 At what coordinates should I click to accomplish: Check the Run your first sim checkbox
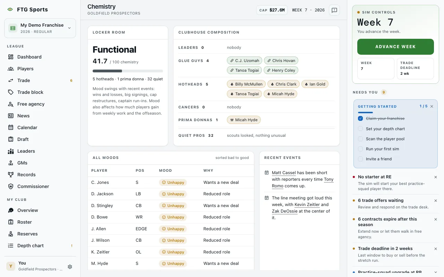(360, 149)
